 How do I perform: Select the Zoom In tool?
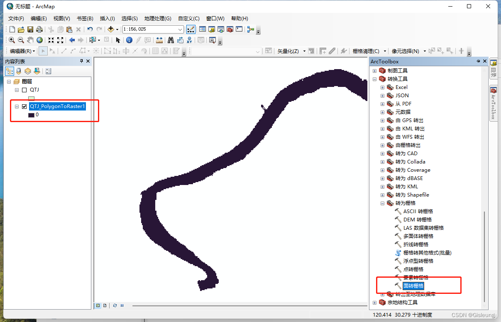click(12, 40)
